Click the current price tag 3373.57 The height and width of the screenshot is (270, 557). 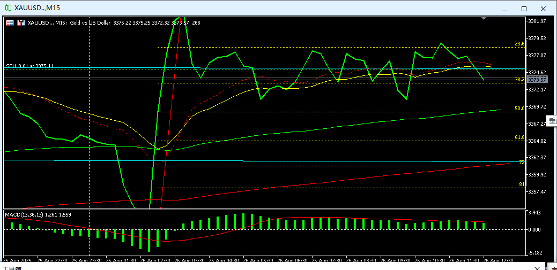538,79
